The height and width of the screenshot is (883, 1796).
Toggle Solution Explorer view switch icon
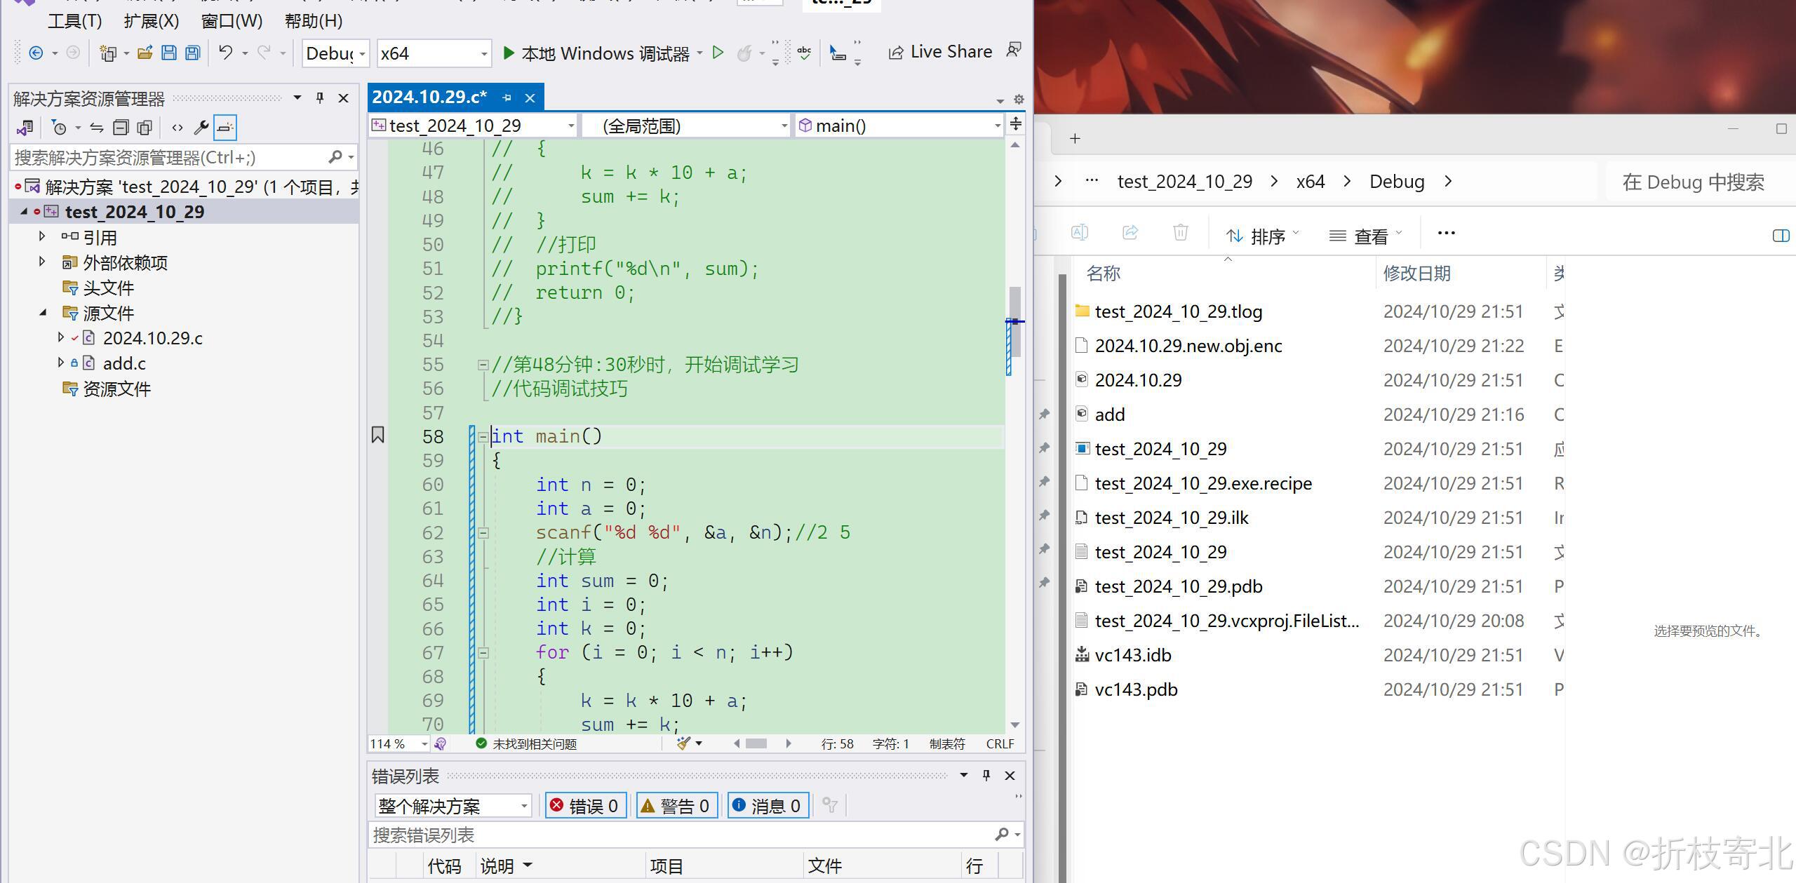[25, 128]
